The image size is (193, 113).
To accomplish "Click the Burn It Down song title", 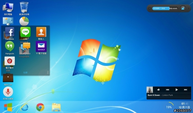I will click(154, 95).
